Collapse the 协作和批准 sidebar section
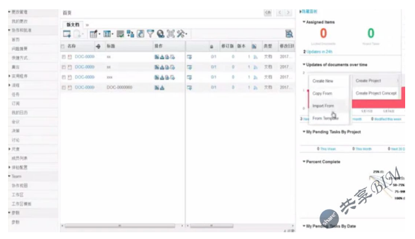The image size is (415, 239). (x=9, y=30)
